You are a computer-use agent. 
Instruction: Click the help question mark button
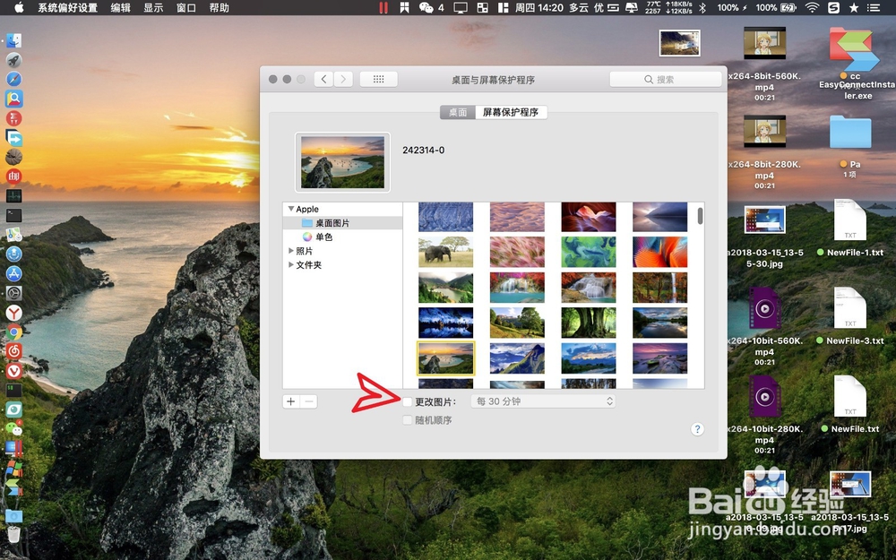pyautogui.click(x=697, y=429)
